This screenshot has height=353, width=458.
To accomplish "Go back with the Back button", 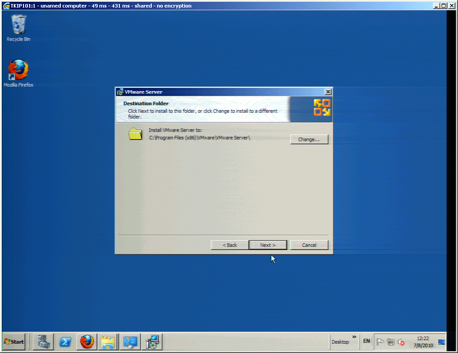I will pyautogui.click(x=229, y=245).
